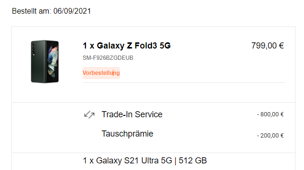Click the Trade-In Service label

132,114
